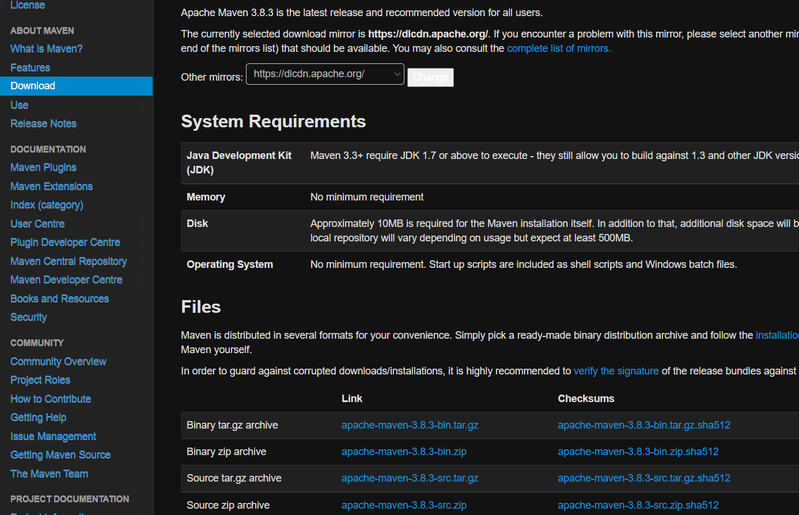Click the COMMUNITY sidebar heading
The width and height of the screenshot is (799, 515).
[37, 343]
